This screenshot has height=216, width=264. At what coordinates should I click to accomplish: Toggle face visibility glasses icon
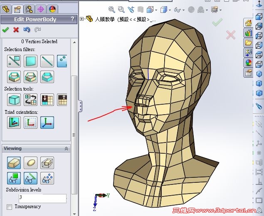point(14,178)
